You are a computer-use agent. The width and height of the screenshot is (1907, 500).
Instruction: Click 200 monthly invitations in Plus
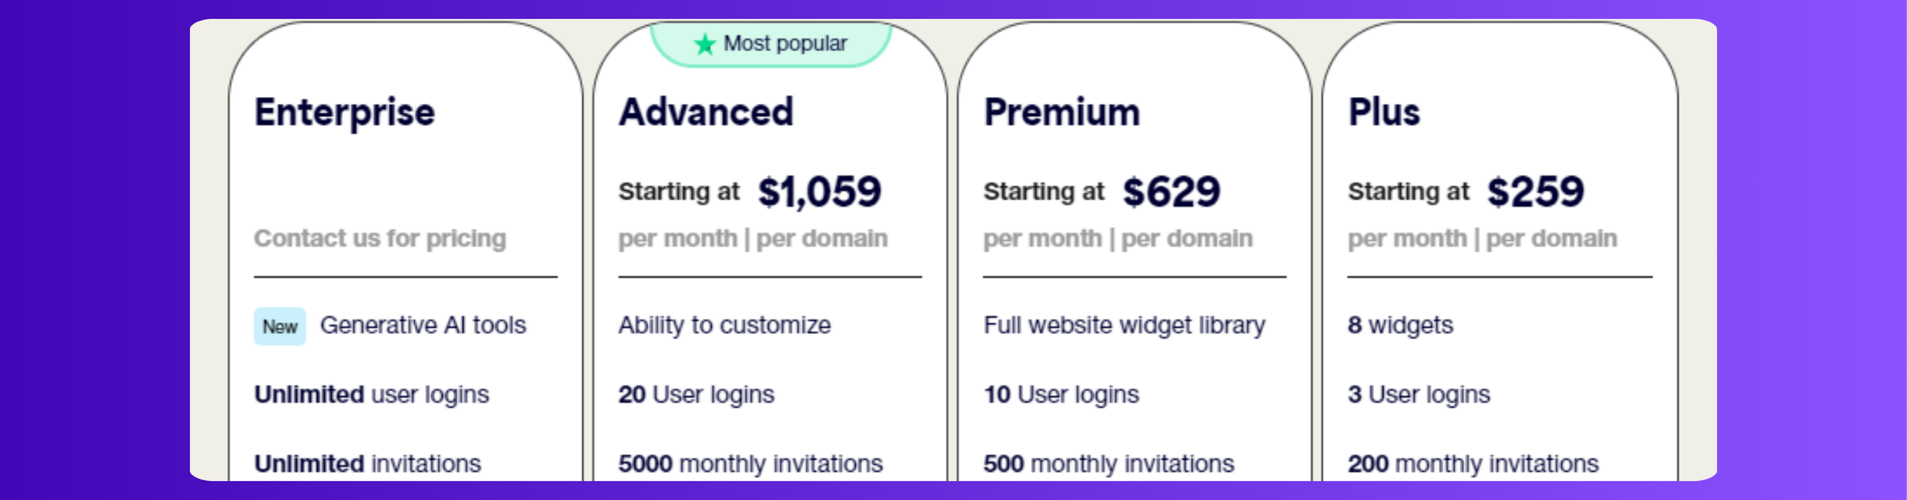(x=1472, y=464)
